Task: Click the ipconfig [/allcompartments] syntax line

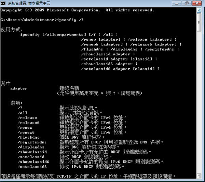Action: point(69,34)
